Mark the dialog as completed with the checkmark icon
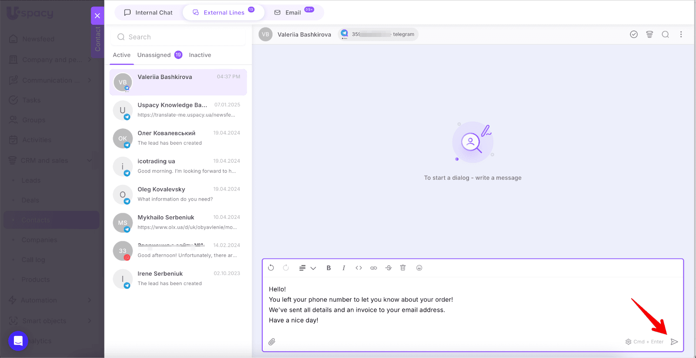This screenshot has height=358, width=696. click(x=634, y=34)
